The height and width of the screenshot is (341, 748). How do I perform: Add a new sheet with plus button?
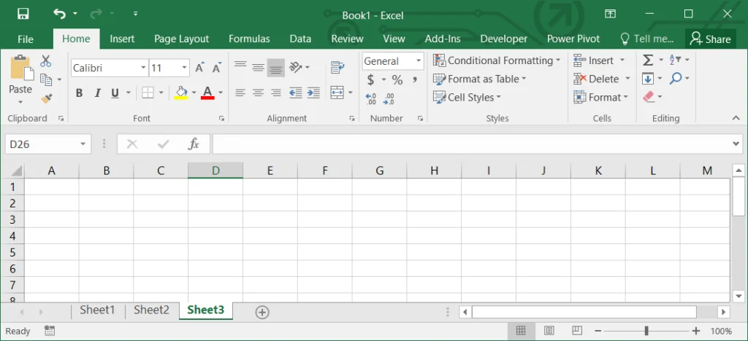click(262, 312)
